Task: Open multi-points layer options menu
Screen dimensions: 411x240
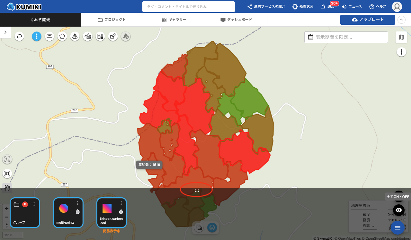Action: point(77,203)
